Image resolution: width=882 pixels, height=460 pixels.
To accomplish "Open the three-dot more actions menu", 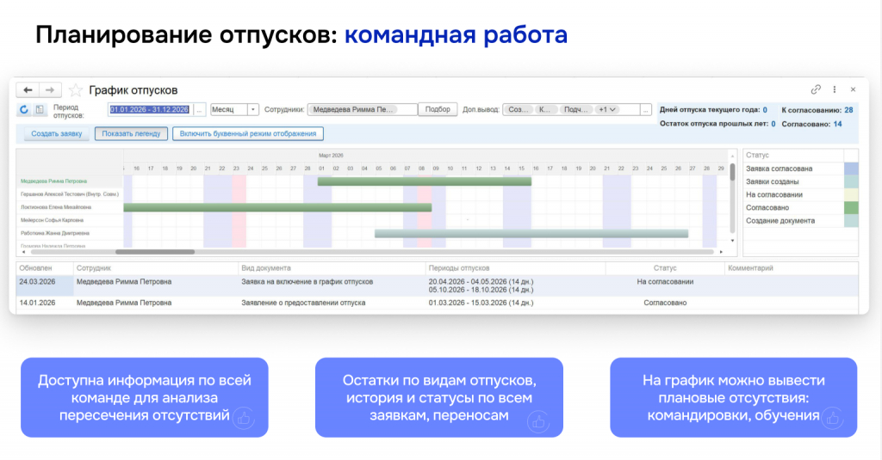I will 834,89.
